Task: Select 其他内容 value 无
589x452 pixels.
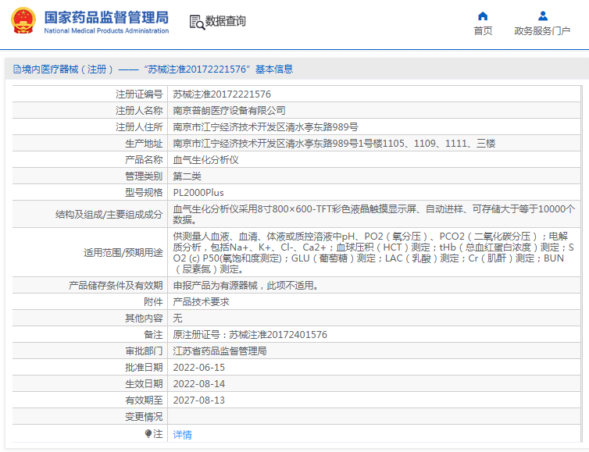Action: point(177,319)
